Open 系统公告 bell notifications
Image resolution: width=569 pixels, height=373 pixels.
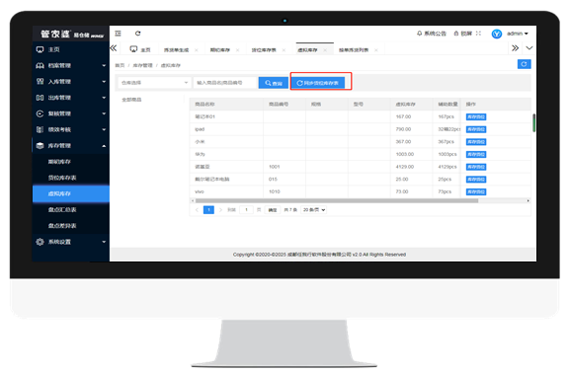(431, 34)
